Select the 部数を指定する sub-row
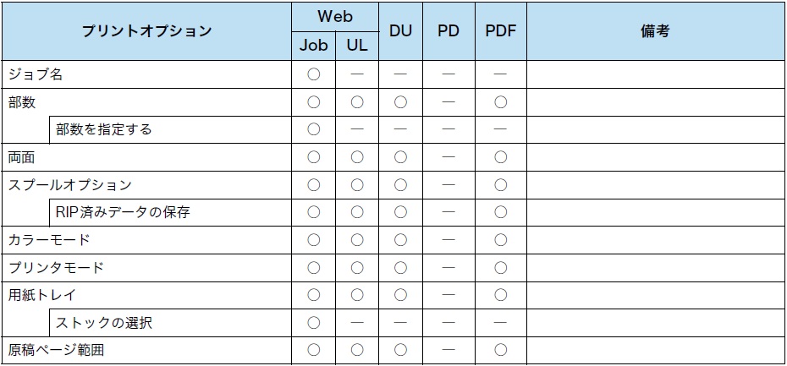Viewport: 787px width, 366px height. [x=104, y=129]
